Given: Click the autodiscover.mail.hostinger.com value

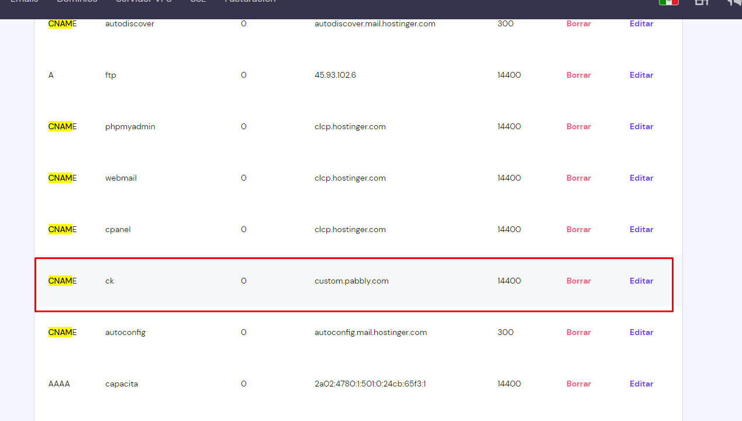Looking at the screenshot, I should point(375,24).
